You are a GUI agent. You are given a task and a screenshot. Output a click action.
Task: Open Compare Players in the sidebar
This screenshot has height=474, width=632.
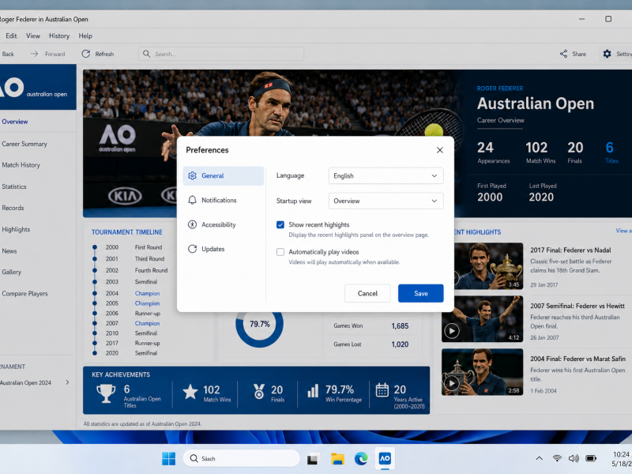tap(24, 293)
